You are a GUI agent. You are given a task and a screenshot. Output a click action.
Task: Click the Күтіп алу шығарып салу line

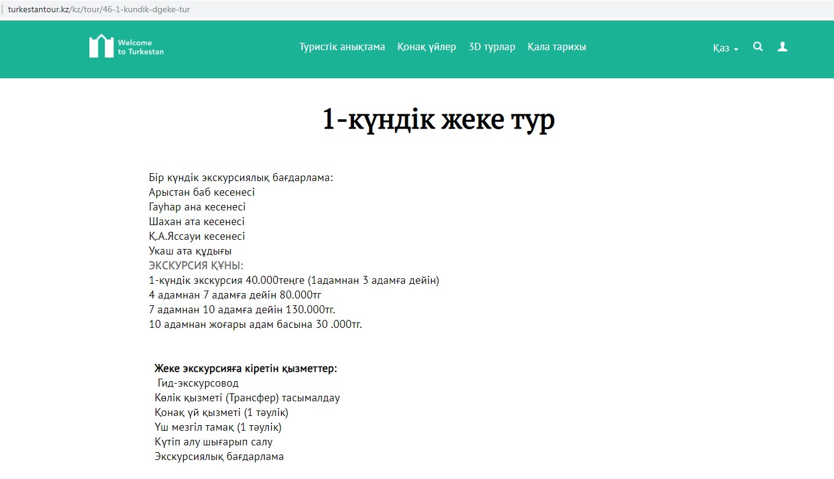pyautogui.click(x=214, y=442)
